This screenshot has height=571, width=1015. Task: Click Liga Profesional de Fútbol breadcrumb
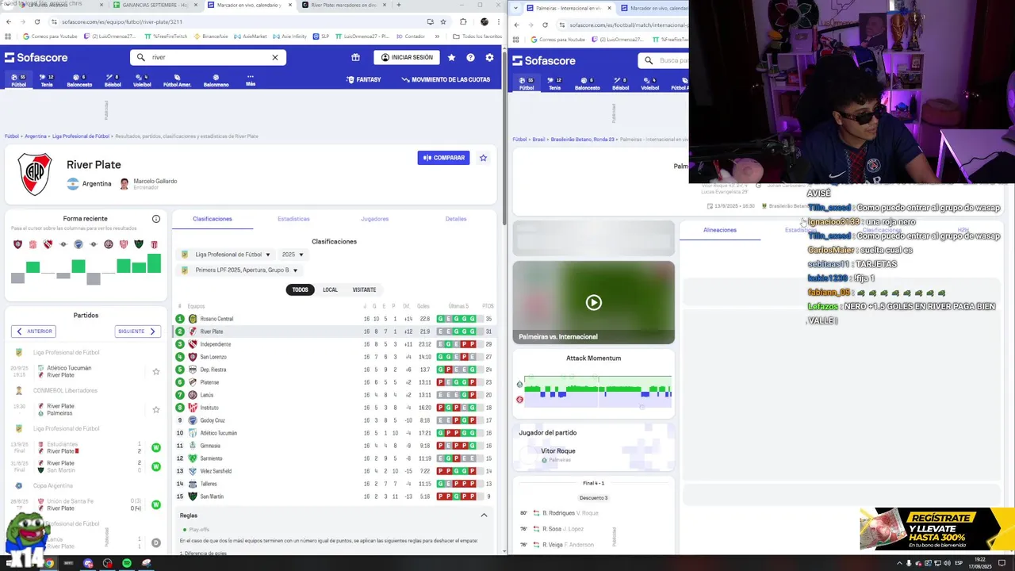(81, 136)
